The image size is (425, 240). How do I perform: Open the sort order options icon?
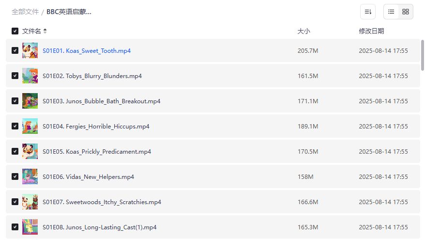pyautogui.click(x=368, y=12)
